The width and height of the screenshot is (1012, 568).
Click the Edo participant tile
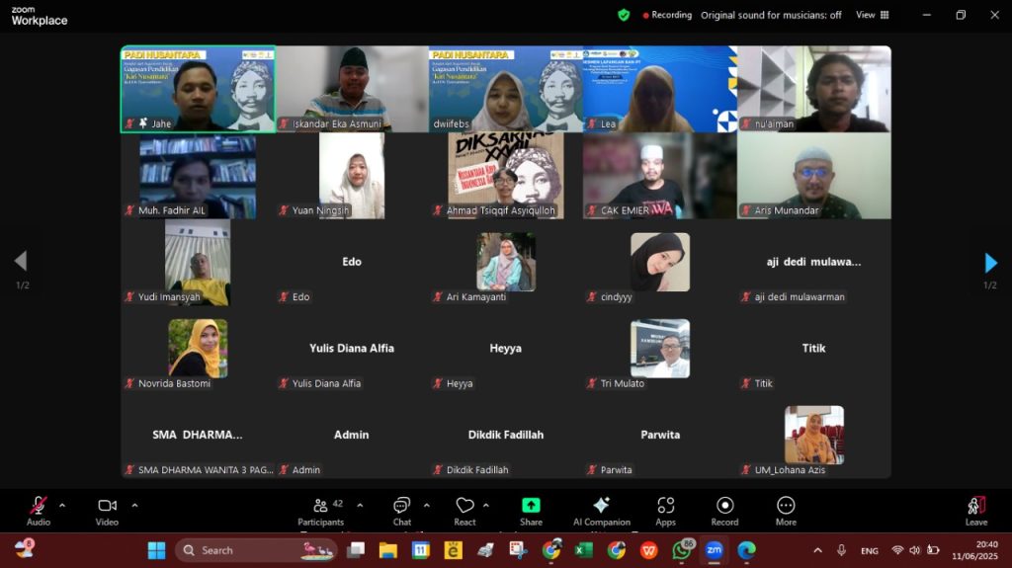click(x=353, y=262)
